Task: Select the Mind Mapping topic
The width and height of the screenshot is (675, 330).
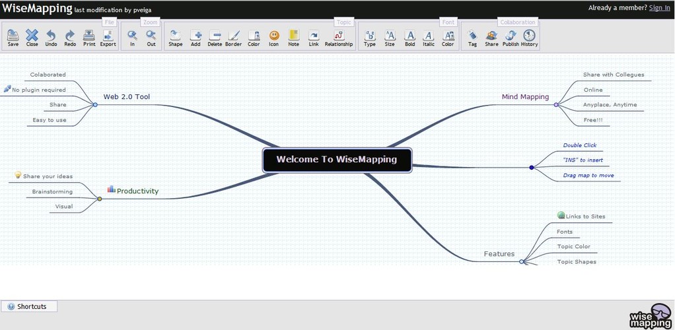Action: coord(525,97)
